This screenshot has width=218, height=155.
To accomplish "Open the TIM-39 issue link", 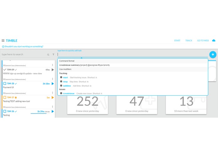I will click(x=11, y=70).
